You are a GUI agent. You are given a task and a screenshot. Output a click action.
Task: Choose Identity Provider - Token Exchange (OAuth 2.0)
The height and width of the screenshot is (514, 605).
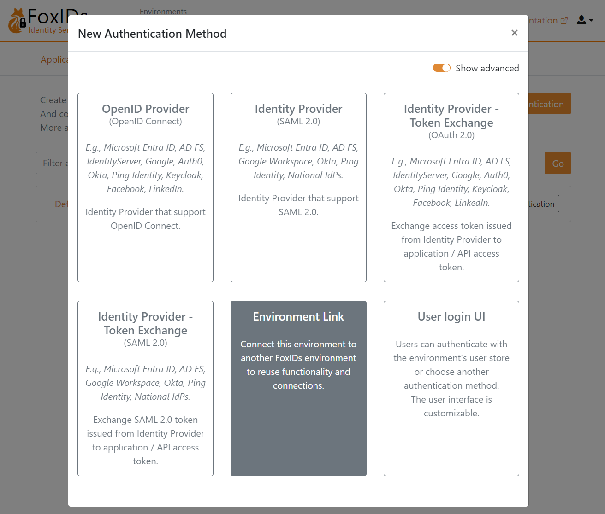pyautogui.click(x=451, y=187)
